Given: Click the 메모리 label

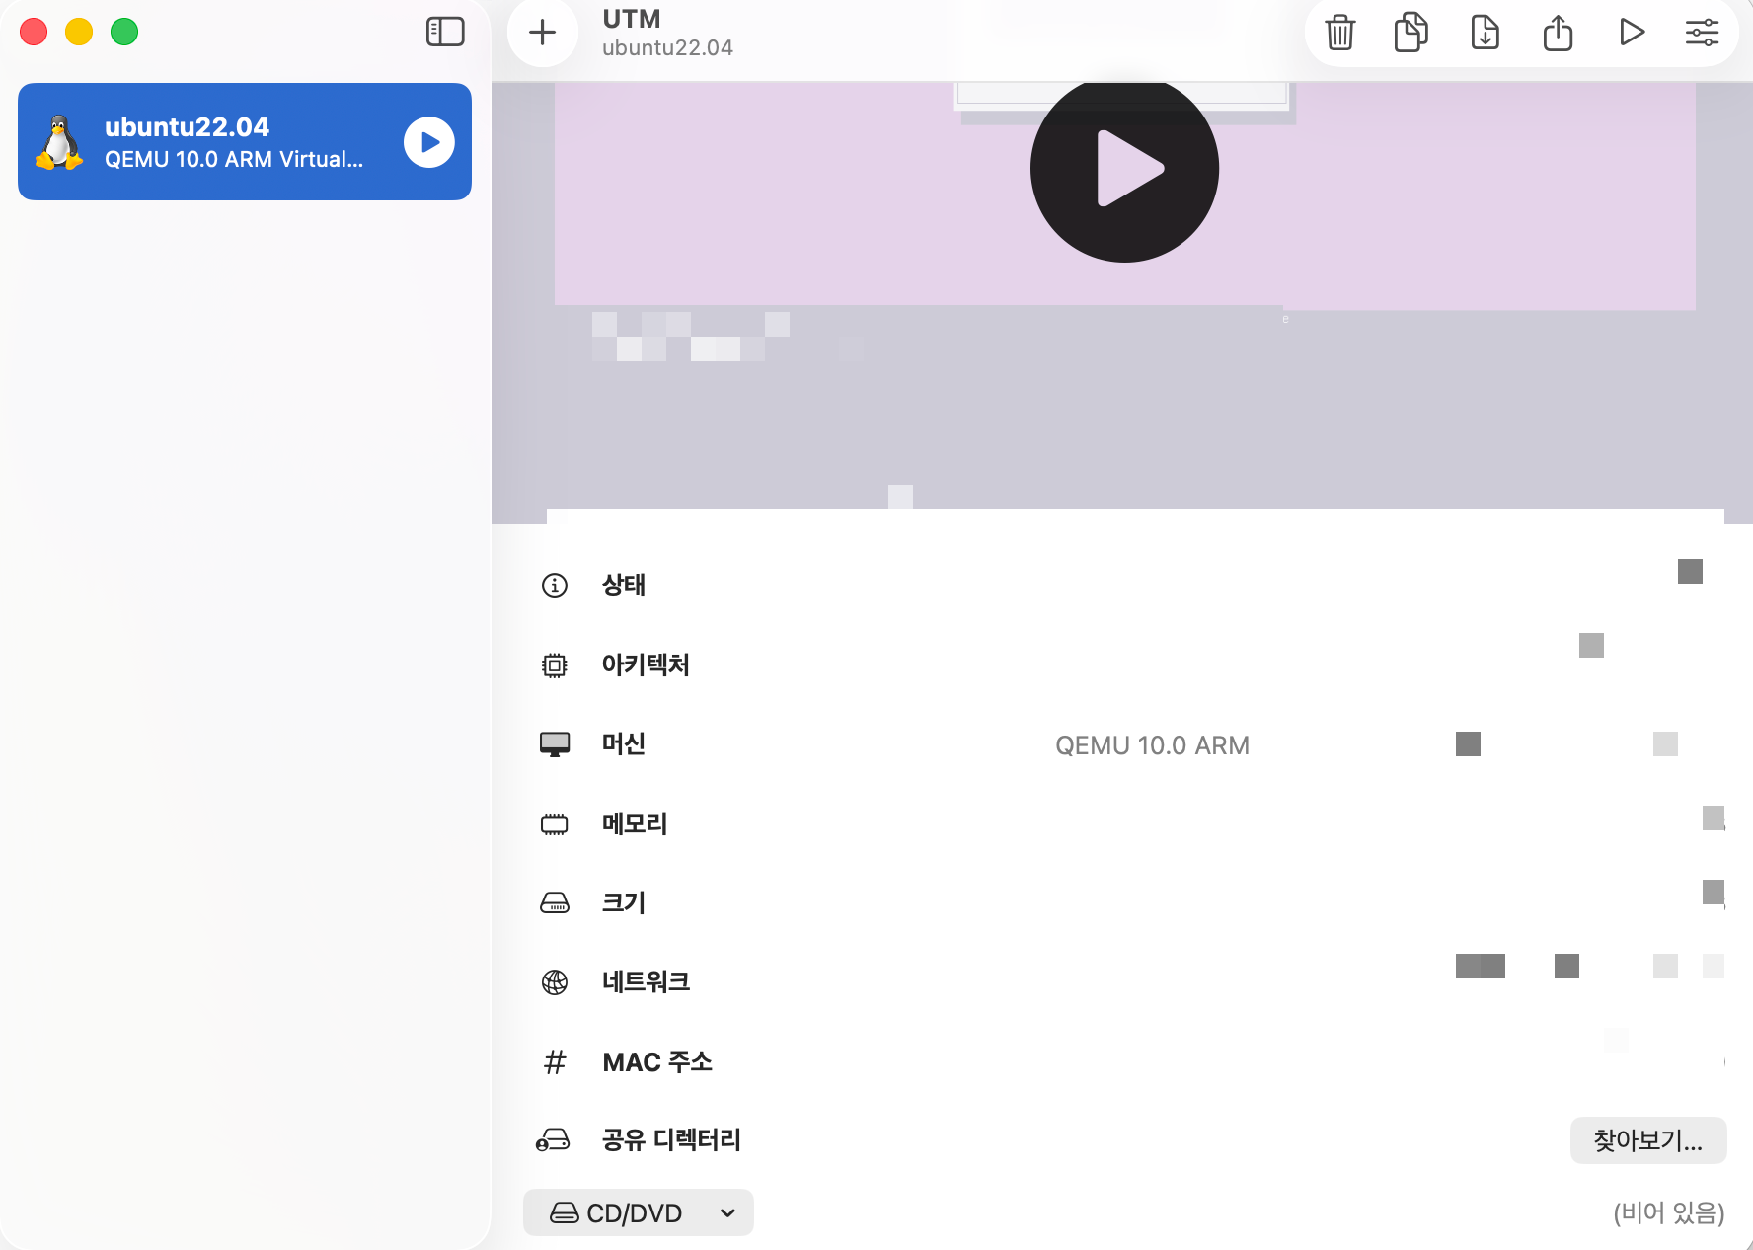Looking at the screenshot, I should point(635,824).
